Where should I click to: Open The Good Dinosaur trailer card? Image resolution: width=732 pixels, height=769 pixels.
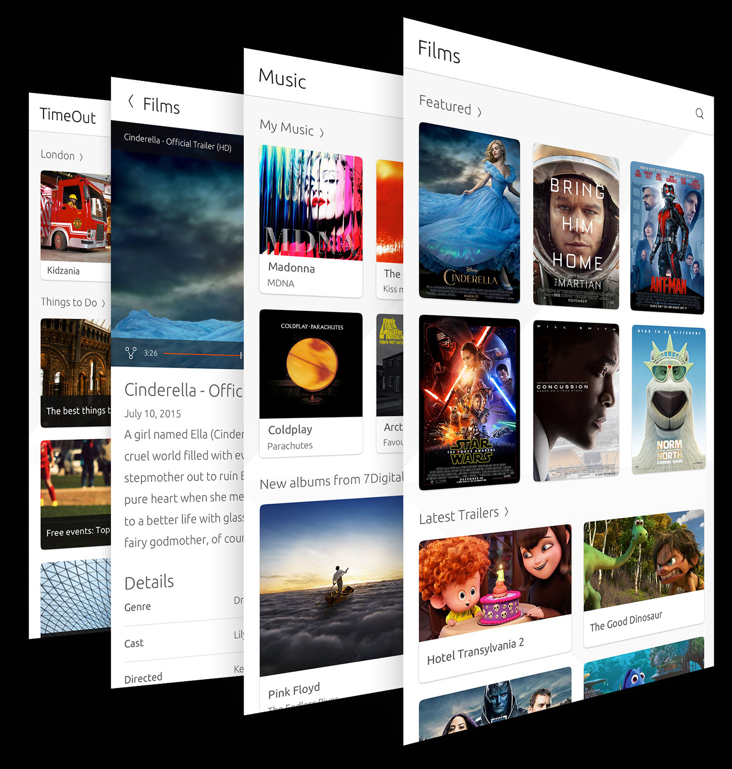pyautogui.click(x=644, y=578)
